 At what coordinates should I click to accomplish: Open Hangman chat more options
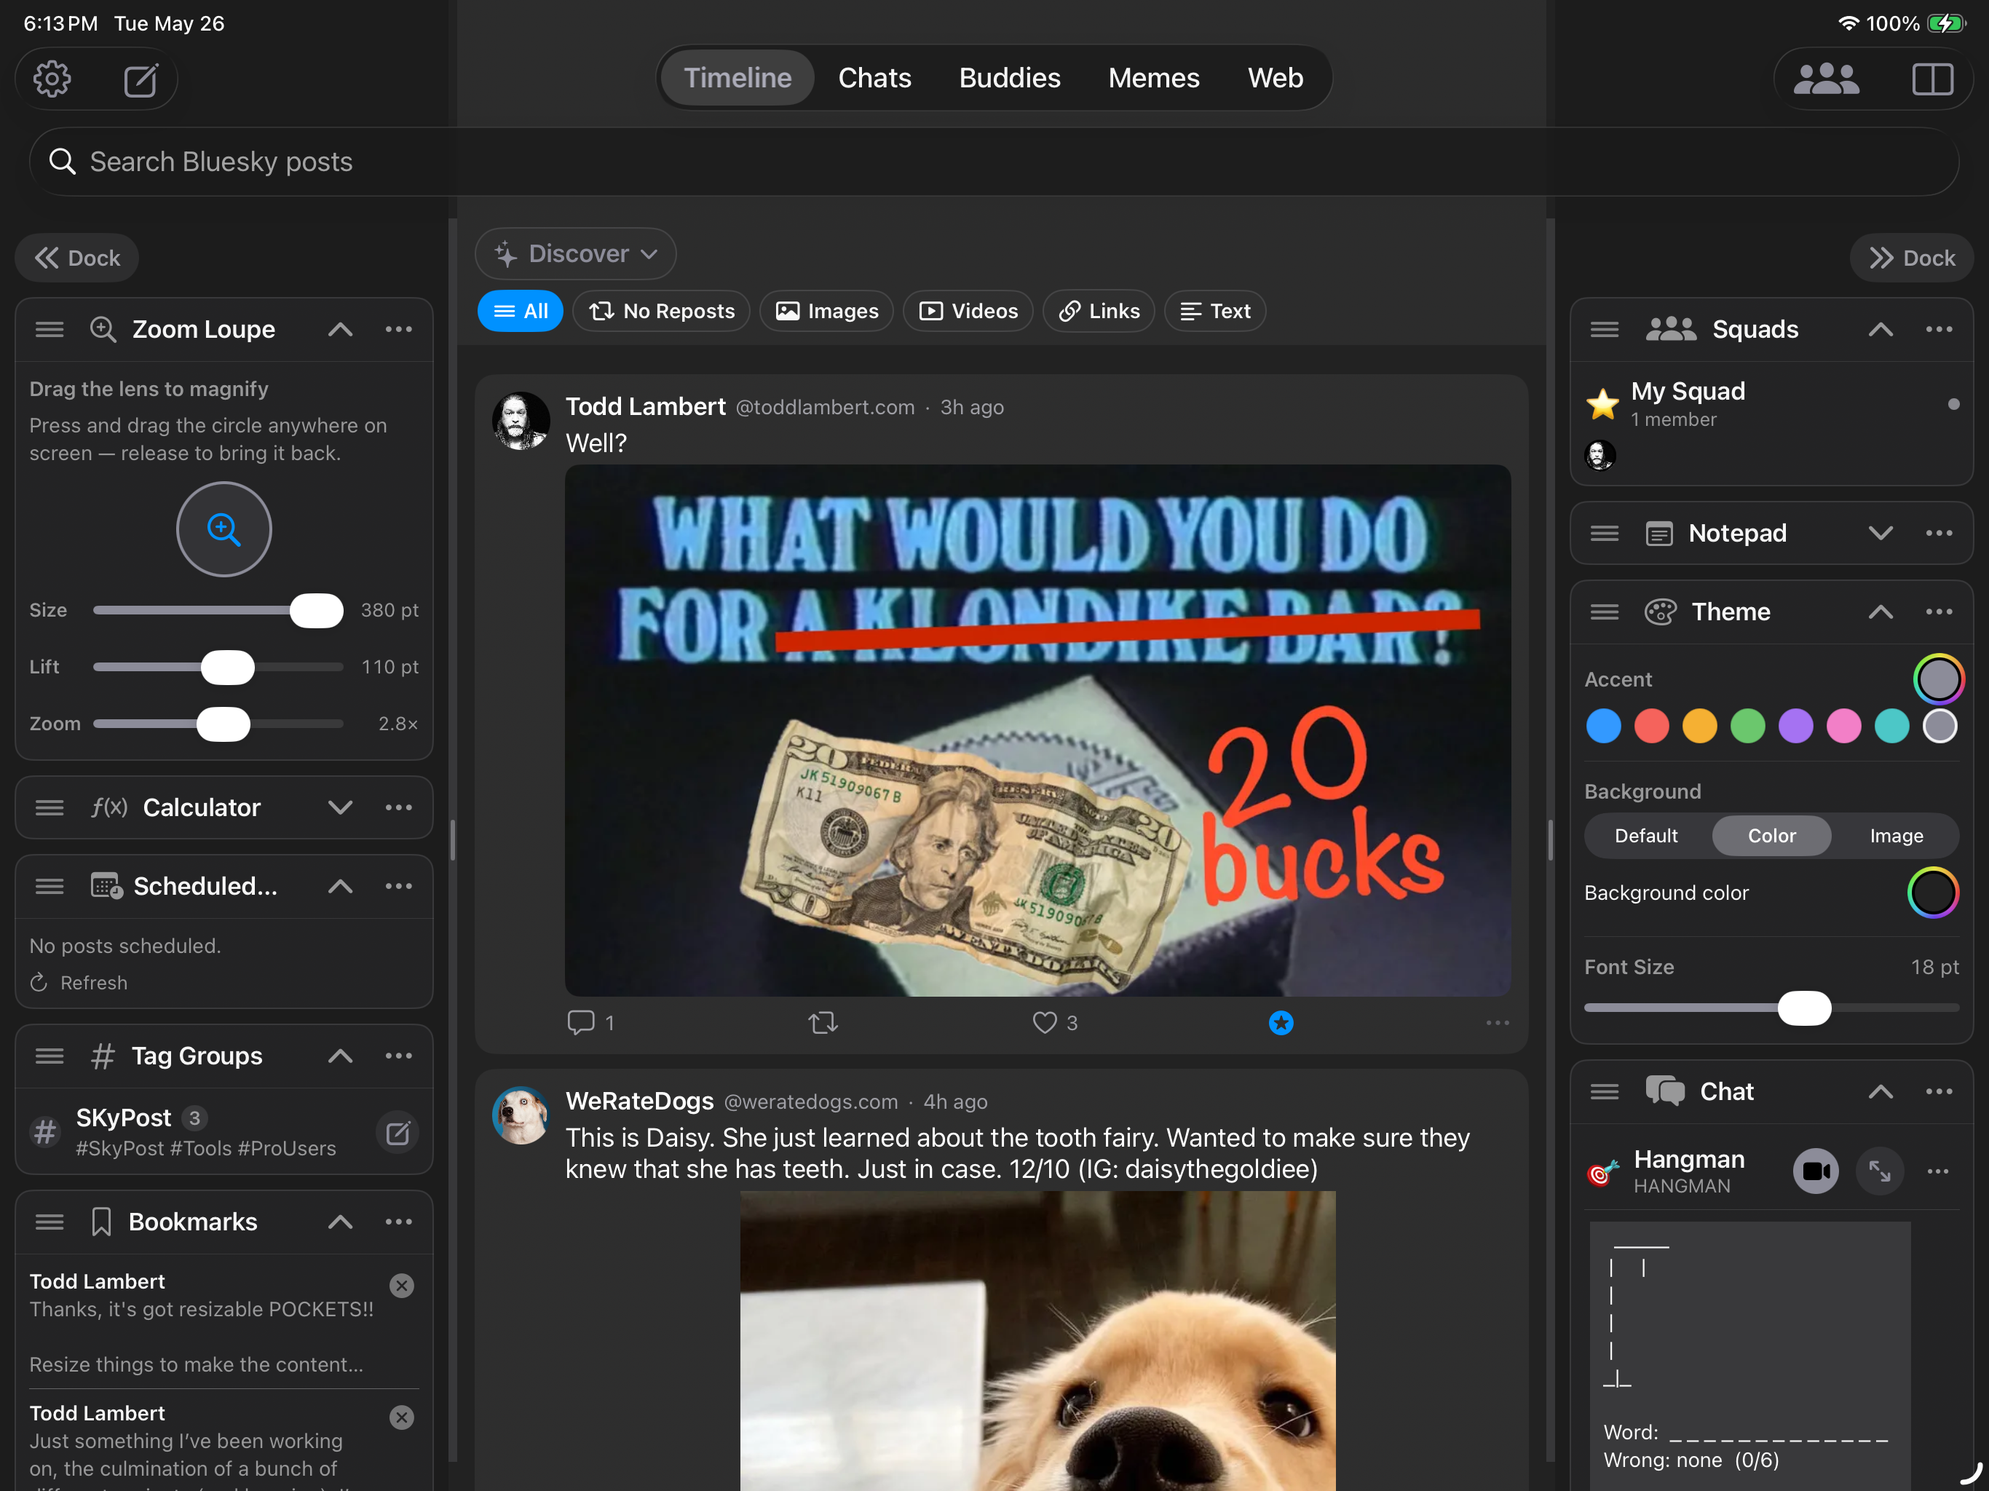pyautogui.click(x=1938, y=1171)
